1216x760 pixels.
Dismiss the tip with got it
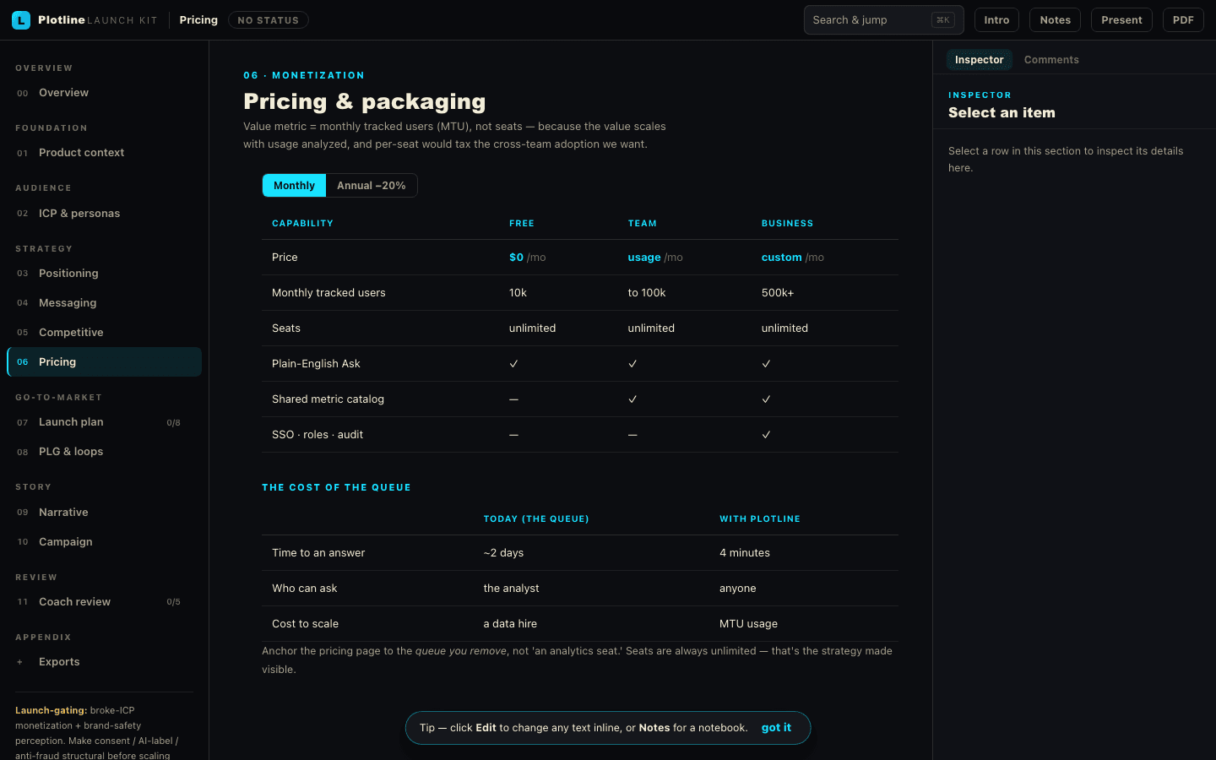pyautogui.click(x=776, y=728)
